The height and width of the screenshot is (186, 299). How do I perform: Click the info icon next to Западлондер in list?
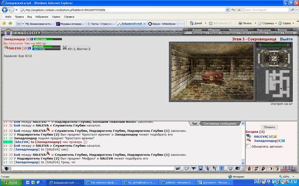click(x=284, y=141)
